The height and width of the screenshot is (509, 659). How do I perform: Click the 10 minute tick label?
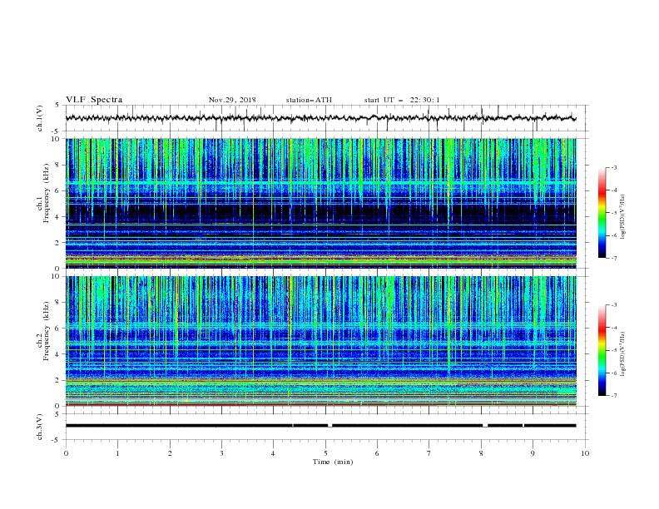tap(585, 453)
